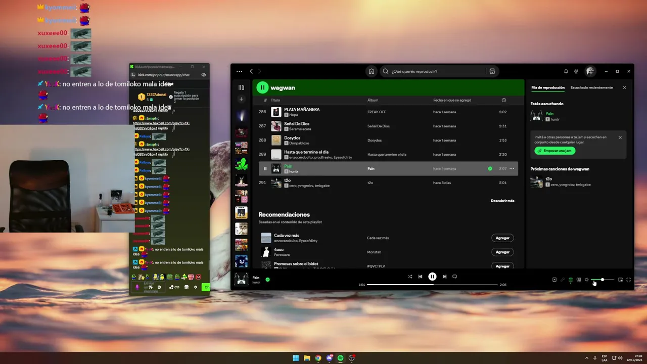Sort the playlist by the Título column
Image resolution: width=647 pixels, height=364 pixels.
(x=275, y=100)
